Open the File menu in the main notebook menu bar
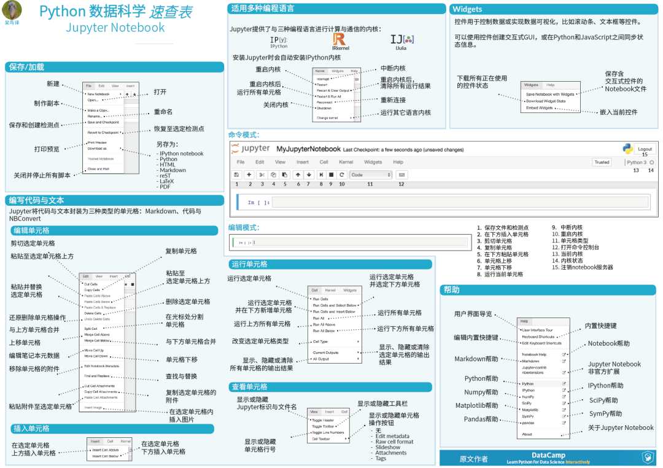663x468 pixels. pos(241,162)
